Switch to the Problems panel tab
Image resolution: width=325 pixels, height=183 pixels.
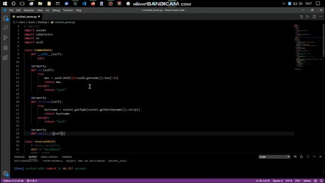pyautogui.click(x=19, y=157)
